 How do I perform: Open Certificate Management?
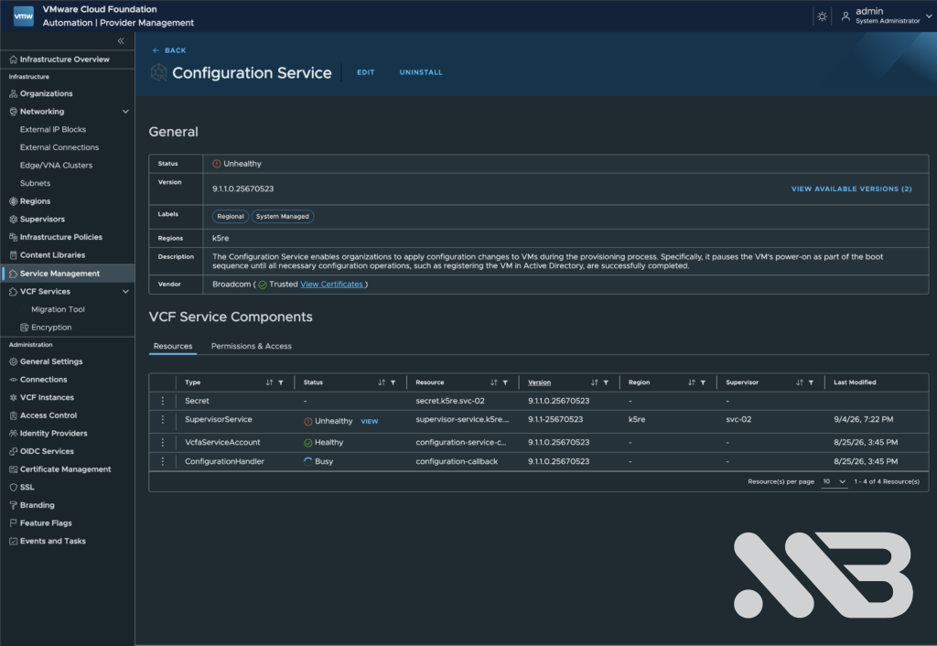point(65,469)
